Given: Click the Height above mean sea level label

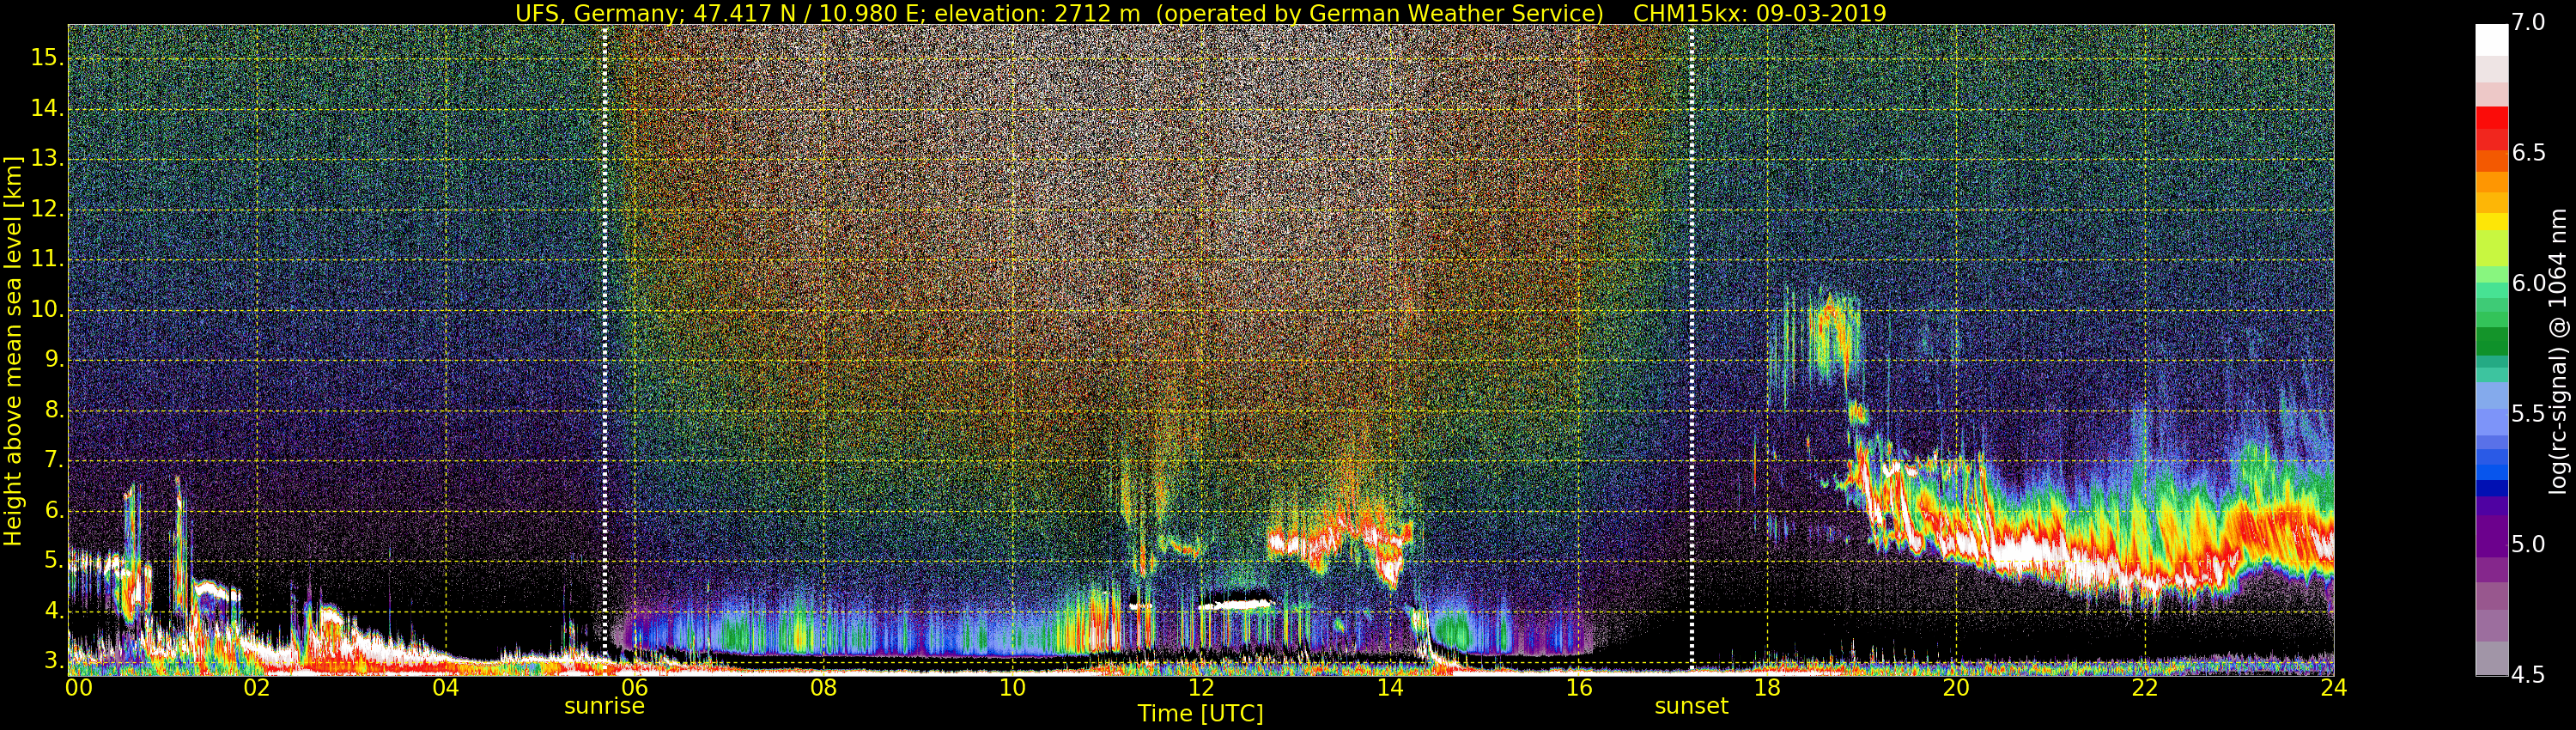Looking at the screenshot, I should point(13,350).
